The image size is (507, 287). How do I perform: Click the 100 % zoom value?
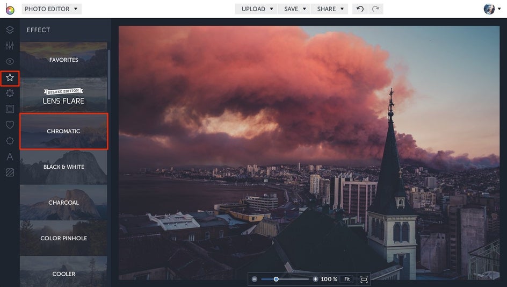329,279
